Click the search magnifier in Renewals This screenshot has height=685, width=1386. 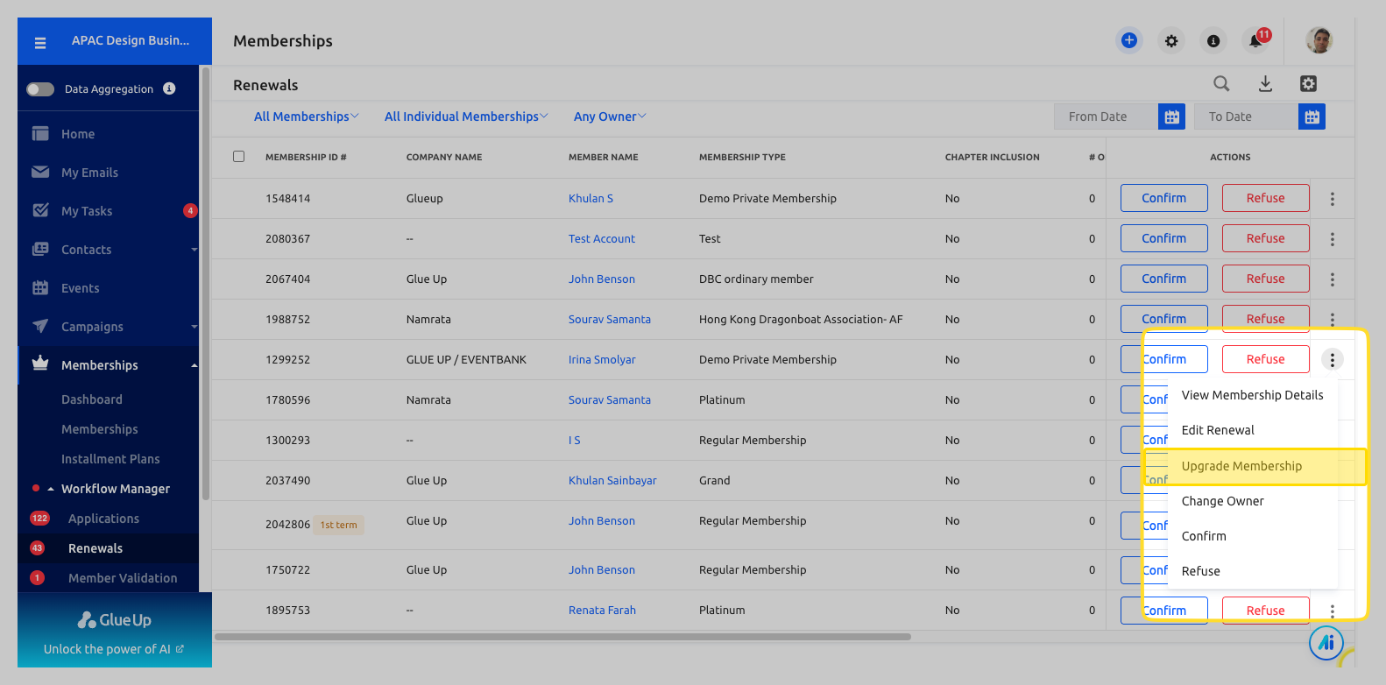pyautogui.click(x=1221, y=84)
